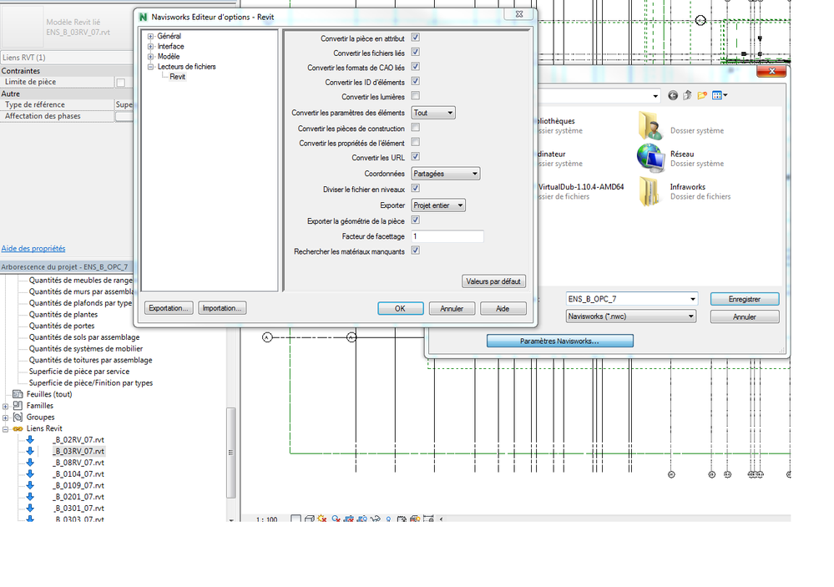Toggle Diviser le fichier en niveaux
The height and width of the screenshot is (587, 834).
[416, 189]
